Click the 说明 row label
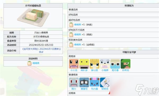 coord(12,33)
